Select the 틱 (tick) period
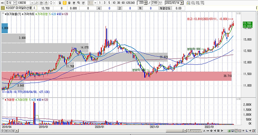The image size is (258, 135). [x=79, y=3]
